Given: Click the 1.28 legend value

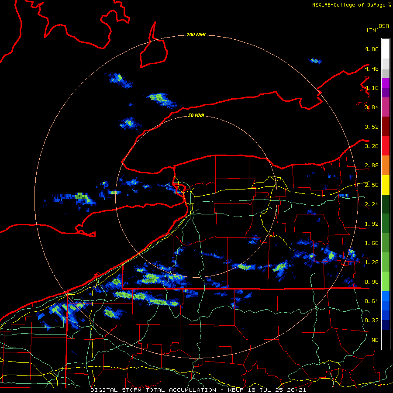Looking at the screenshot, I should pyautogui.click(x=372, y=262).
